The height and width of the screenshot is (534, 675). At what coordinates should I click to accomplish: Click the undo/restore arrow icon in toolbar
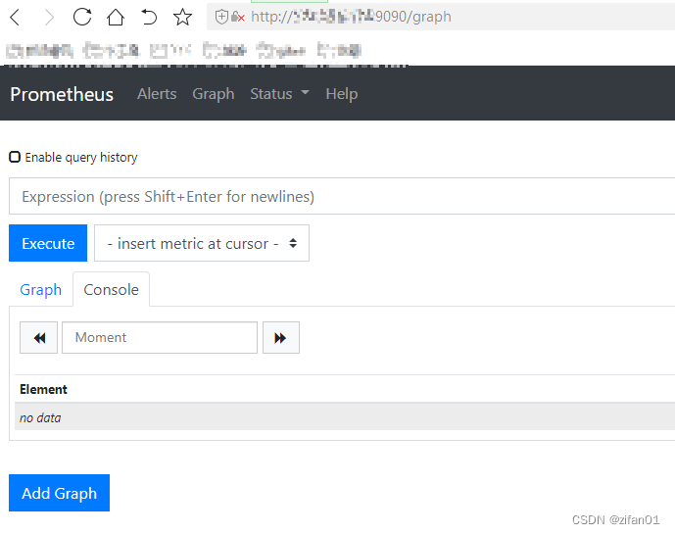point(149,18)
